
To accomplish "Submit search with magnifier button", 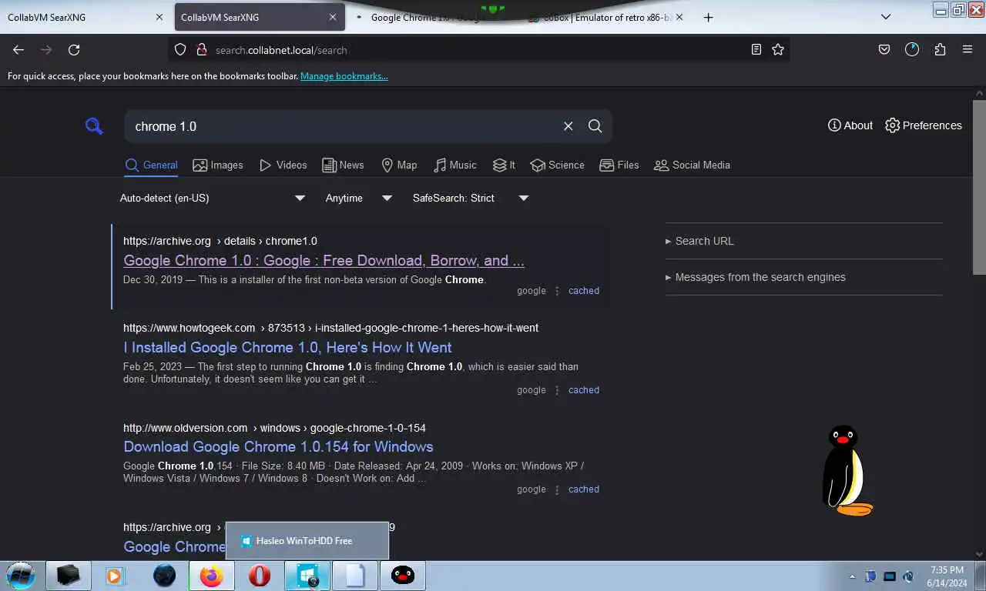I will [595, 126].
